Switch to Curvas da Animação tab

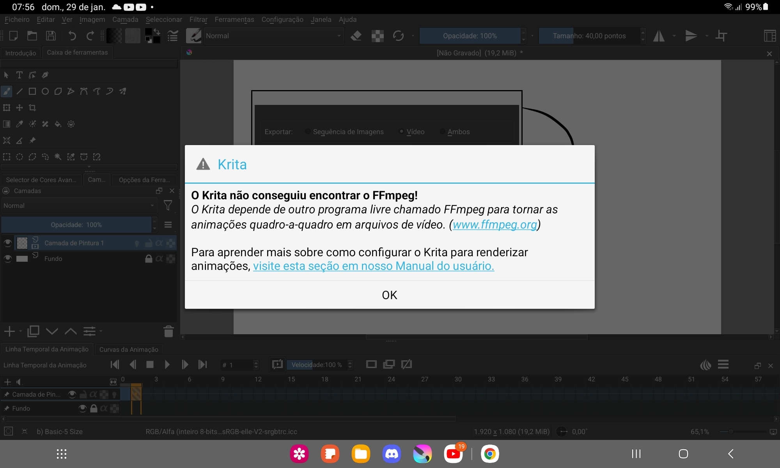click(x=129, y=349)
